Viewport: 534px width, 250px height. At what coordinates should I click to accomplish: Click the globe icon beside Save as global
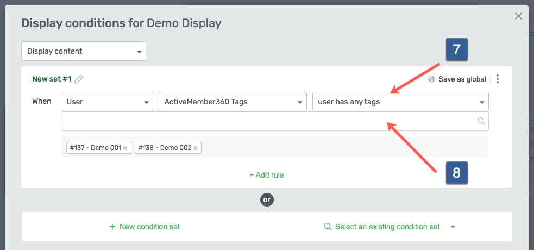(x=431, y=79)
